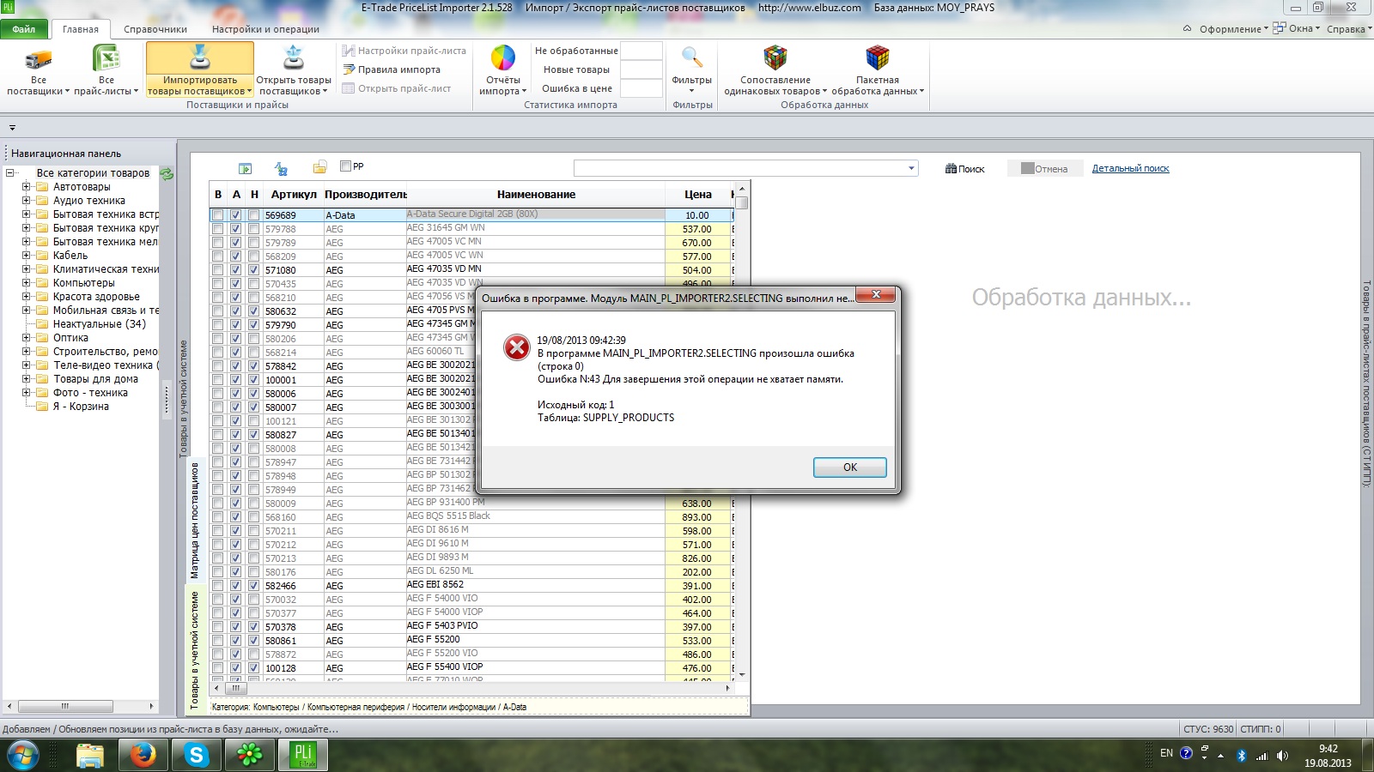Toggle column В checkbox for article 569689
1374x772 pixels.
(217, 215)
